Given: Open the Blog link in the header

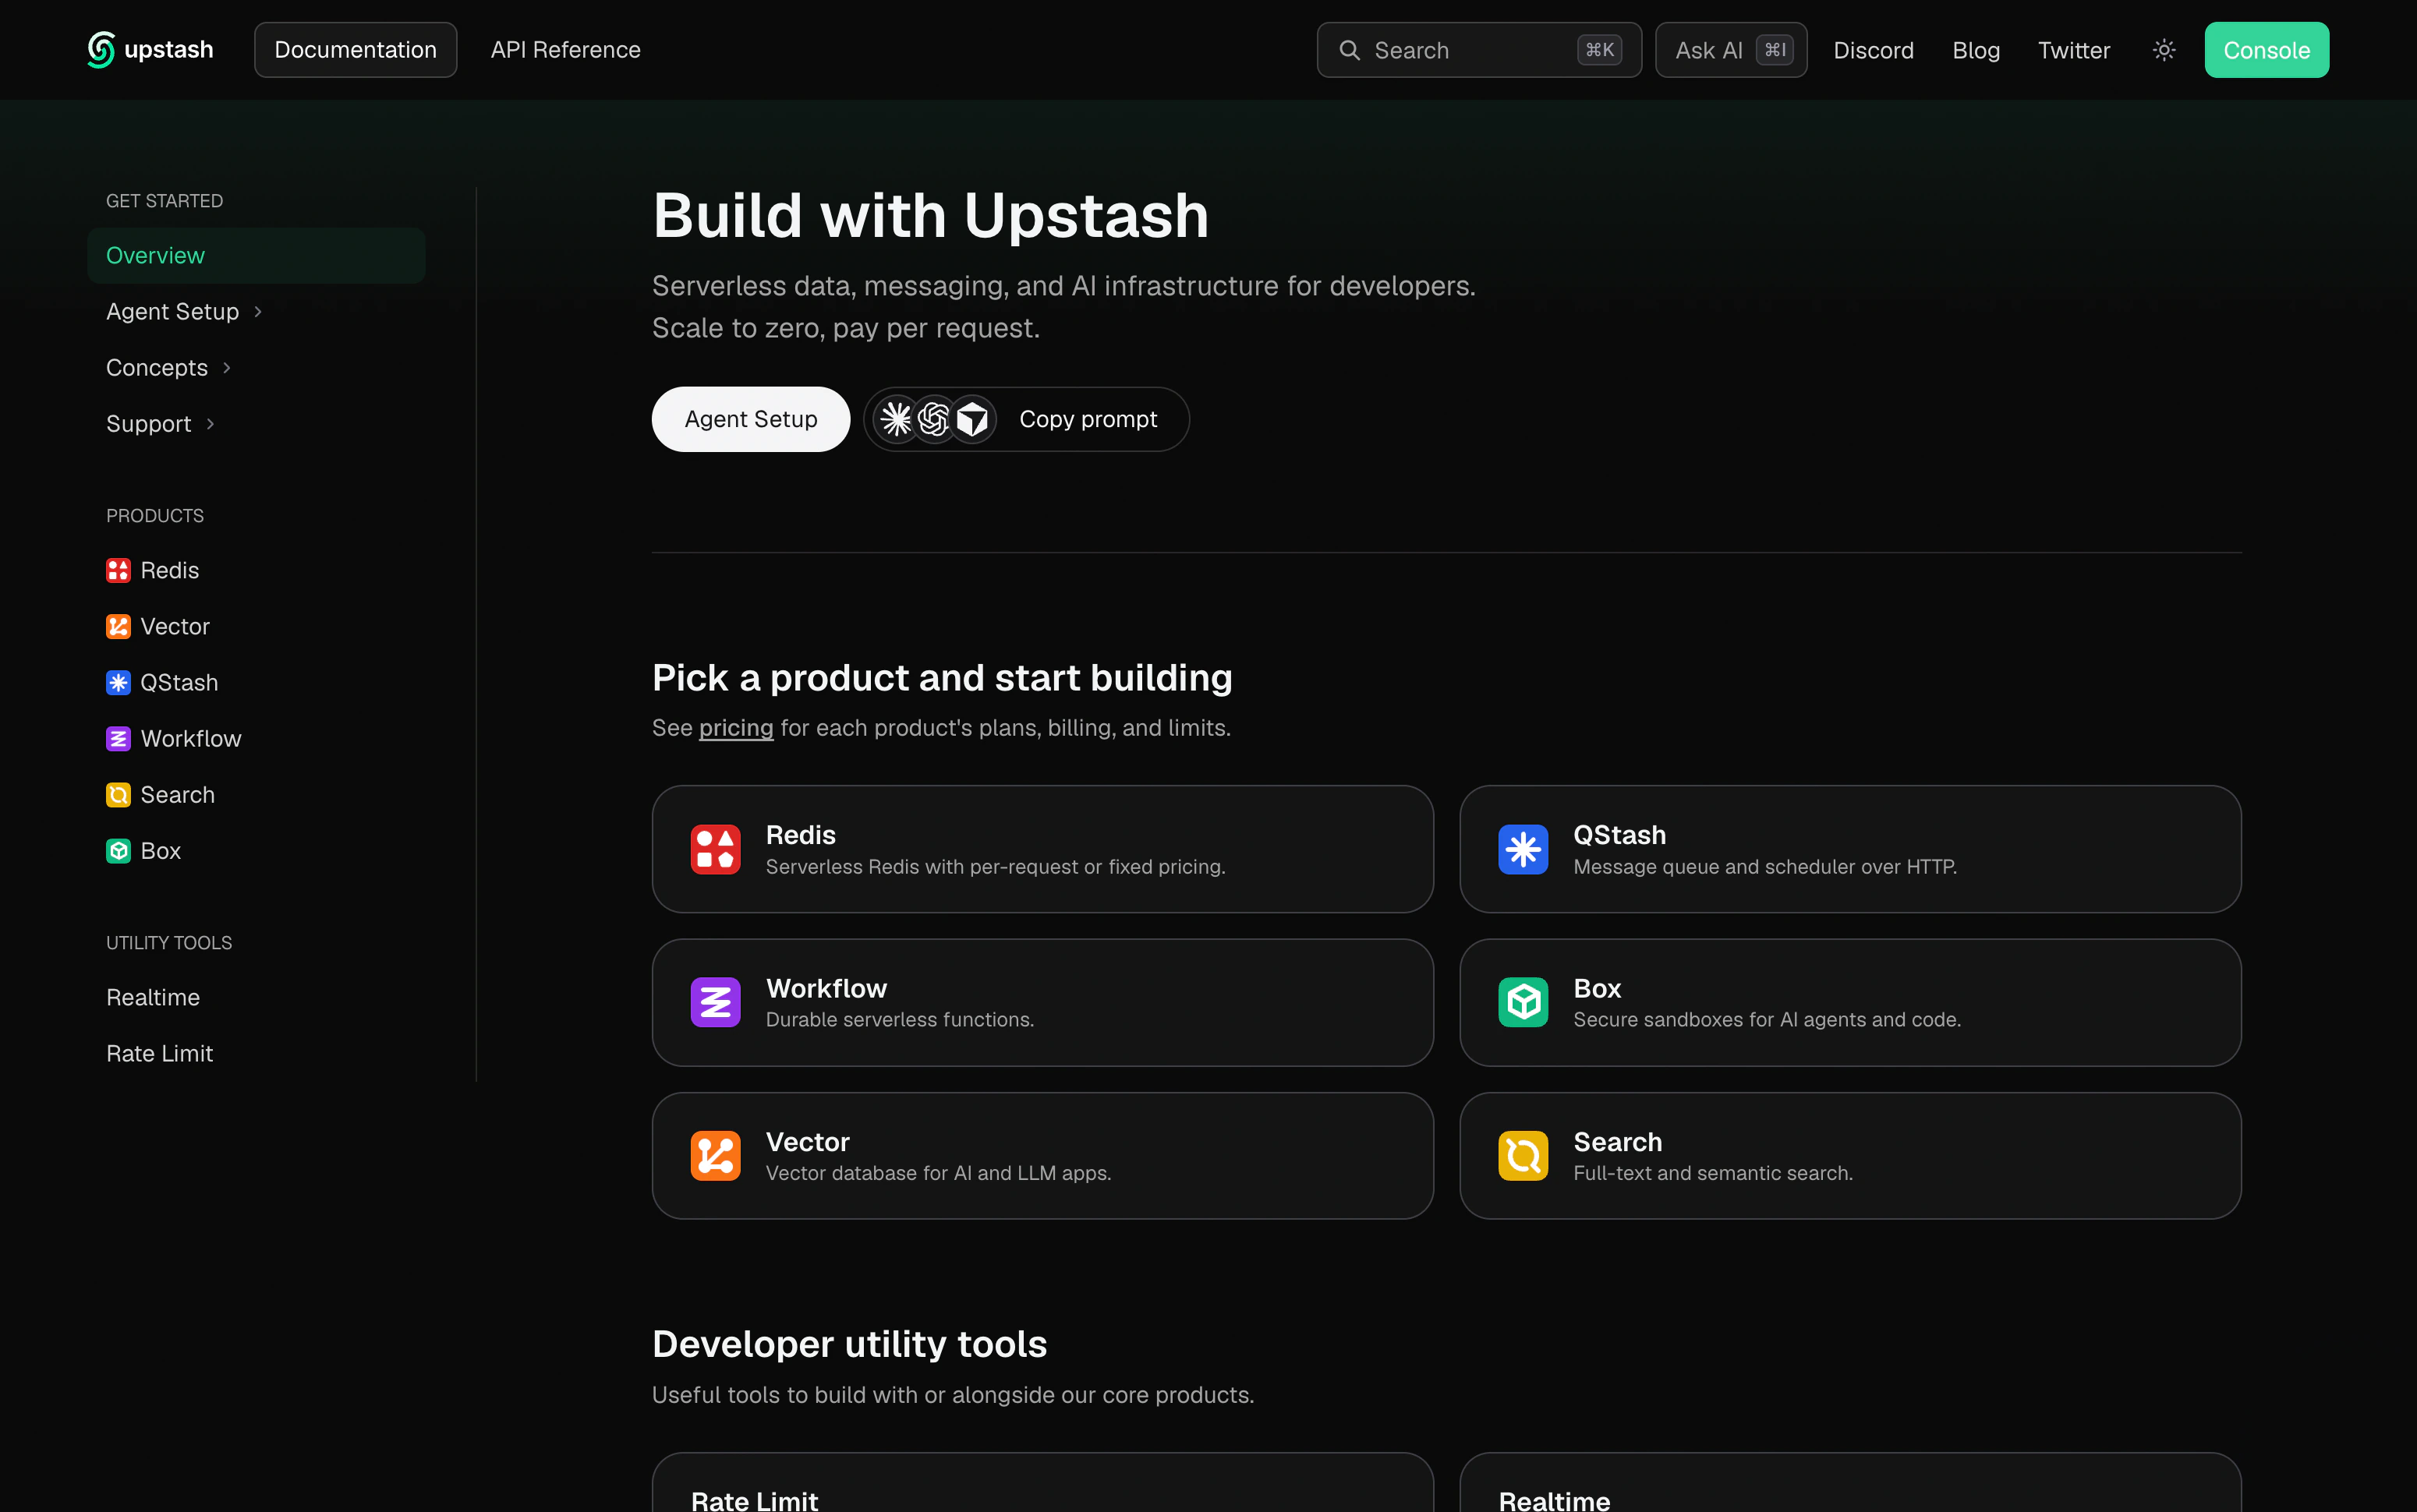Looking at the screenshot, I should click(1976, 50).
